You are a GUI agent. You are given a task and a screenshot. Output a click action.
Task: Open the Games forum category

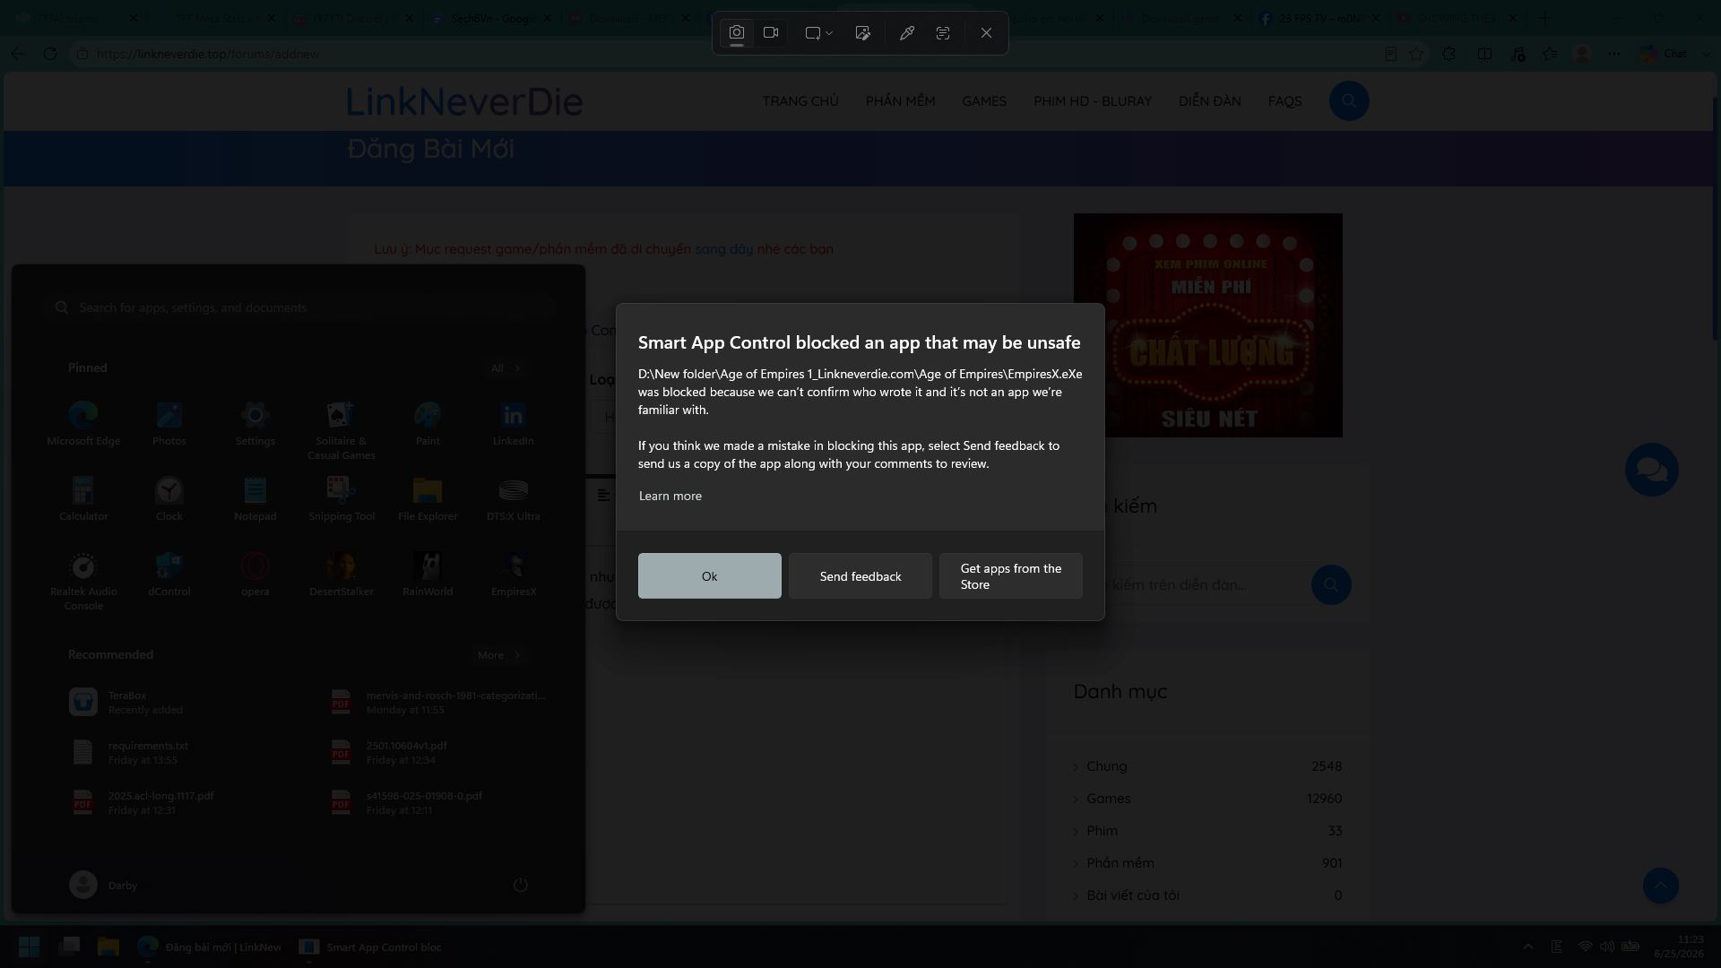(1109, 799)
